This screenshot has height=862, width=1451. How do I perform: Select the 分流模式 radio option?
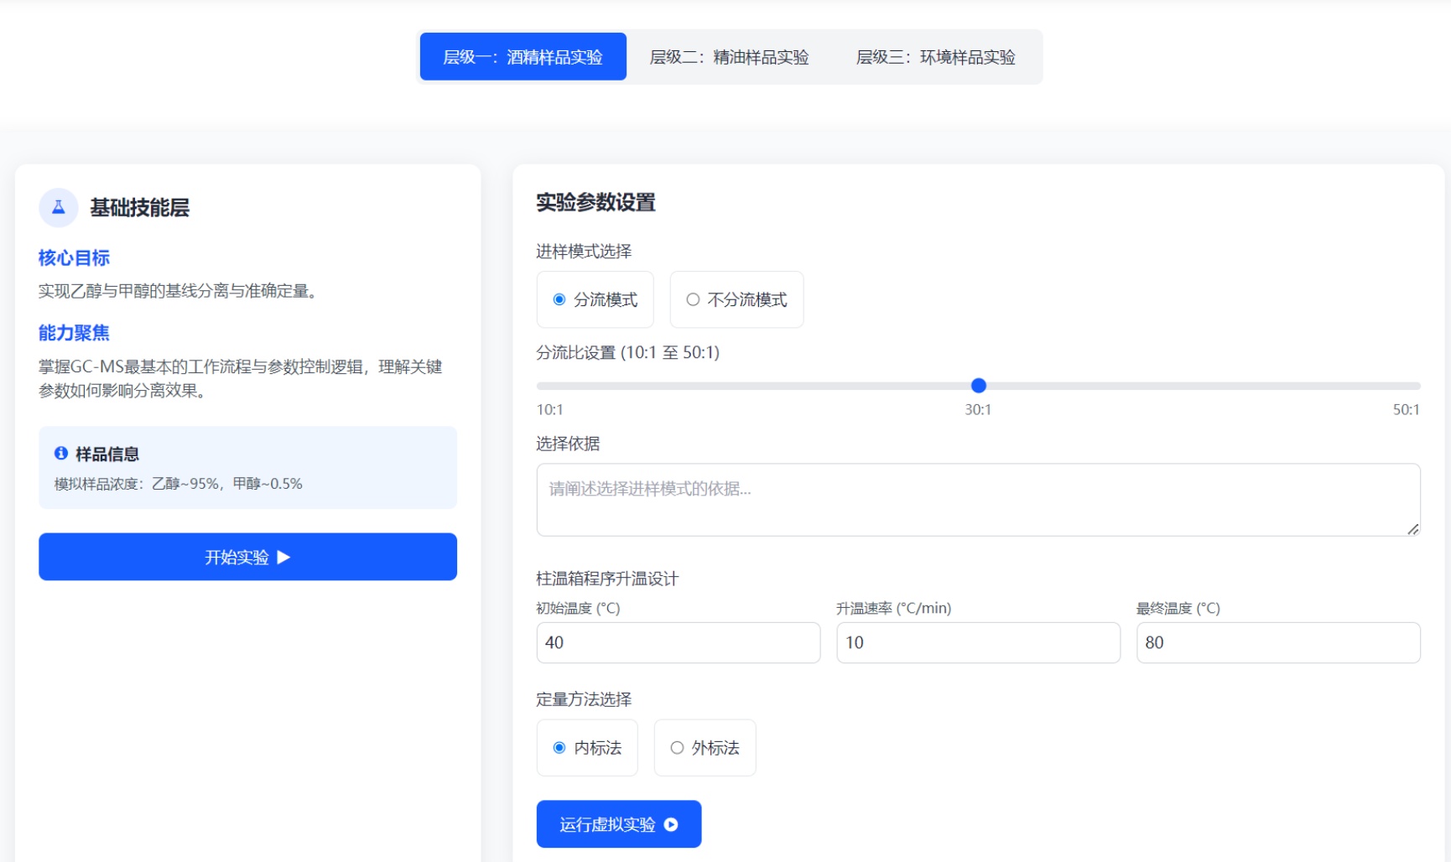(x=559, y=299)
